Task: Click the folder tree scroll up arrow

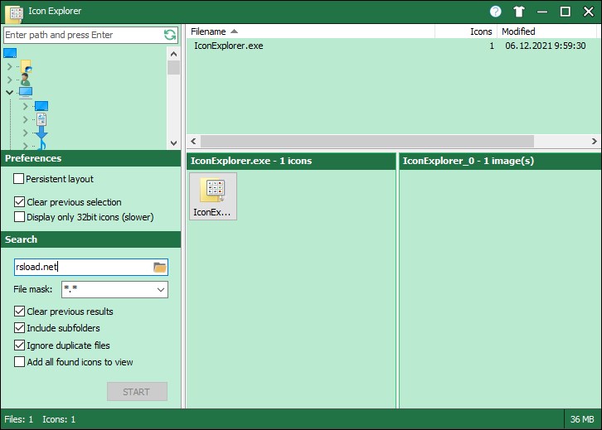Action: point(174,54)
